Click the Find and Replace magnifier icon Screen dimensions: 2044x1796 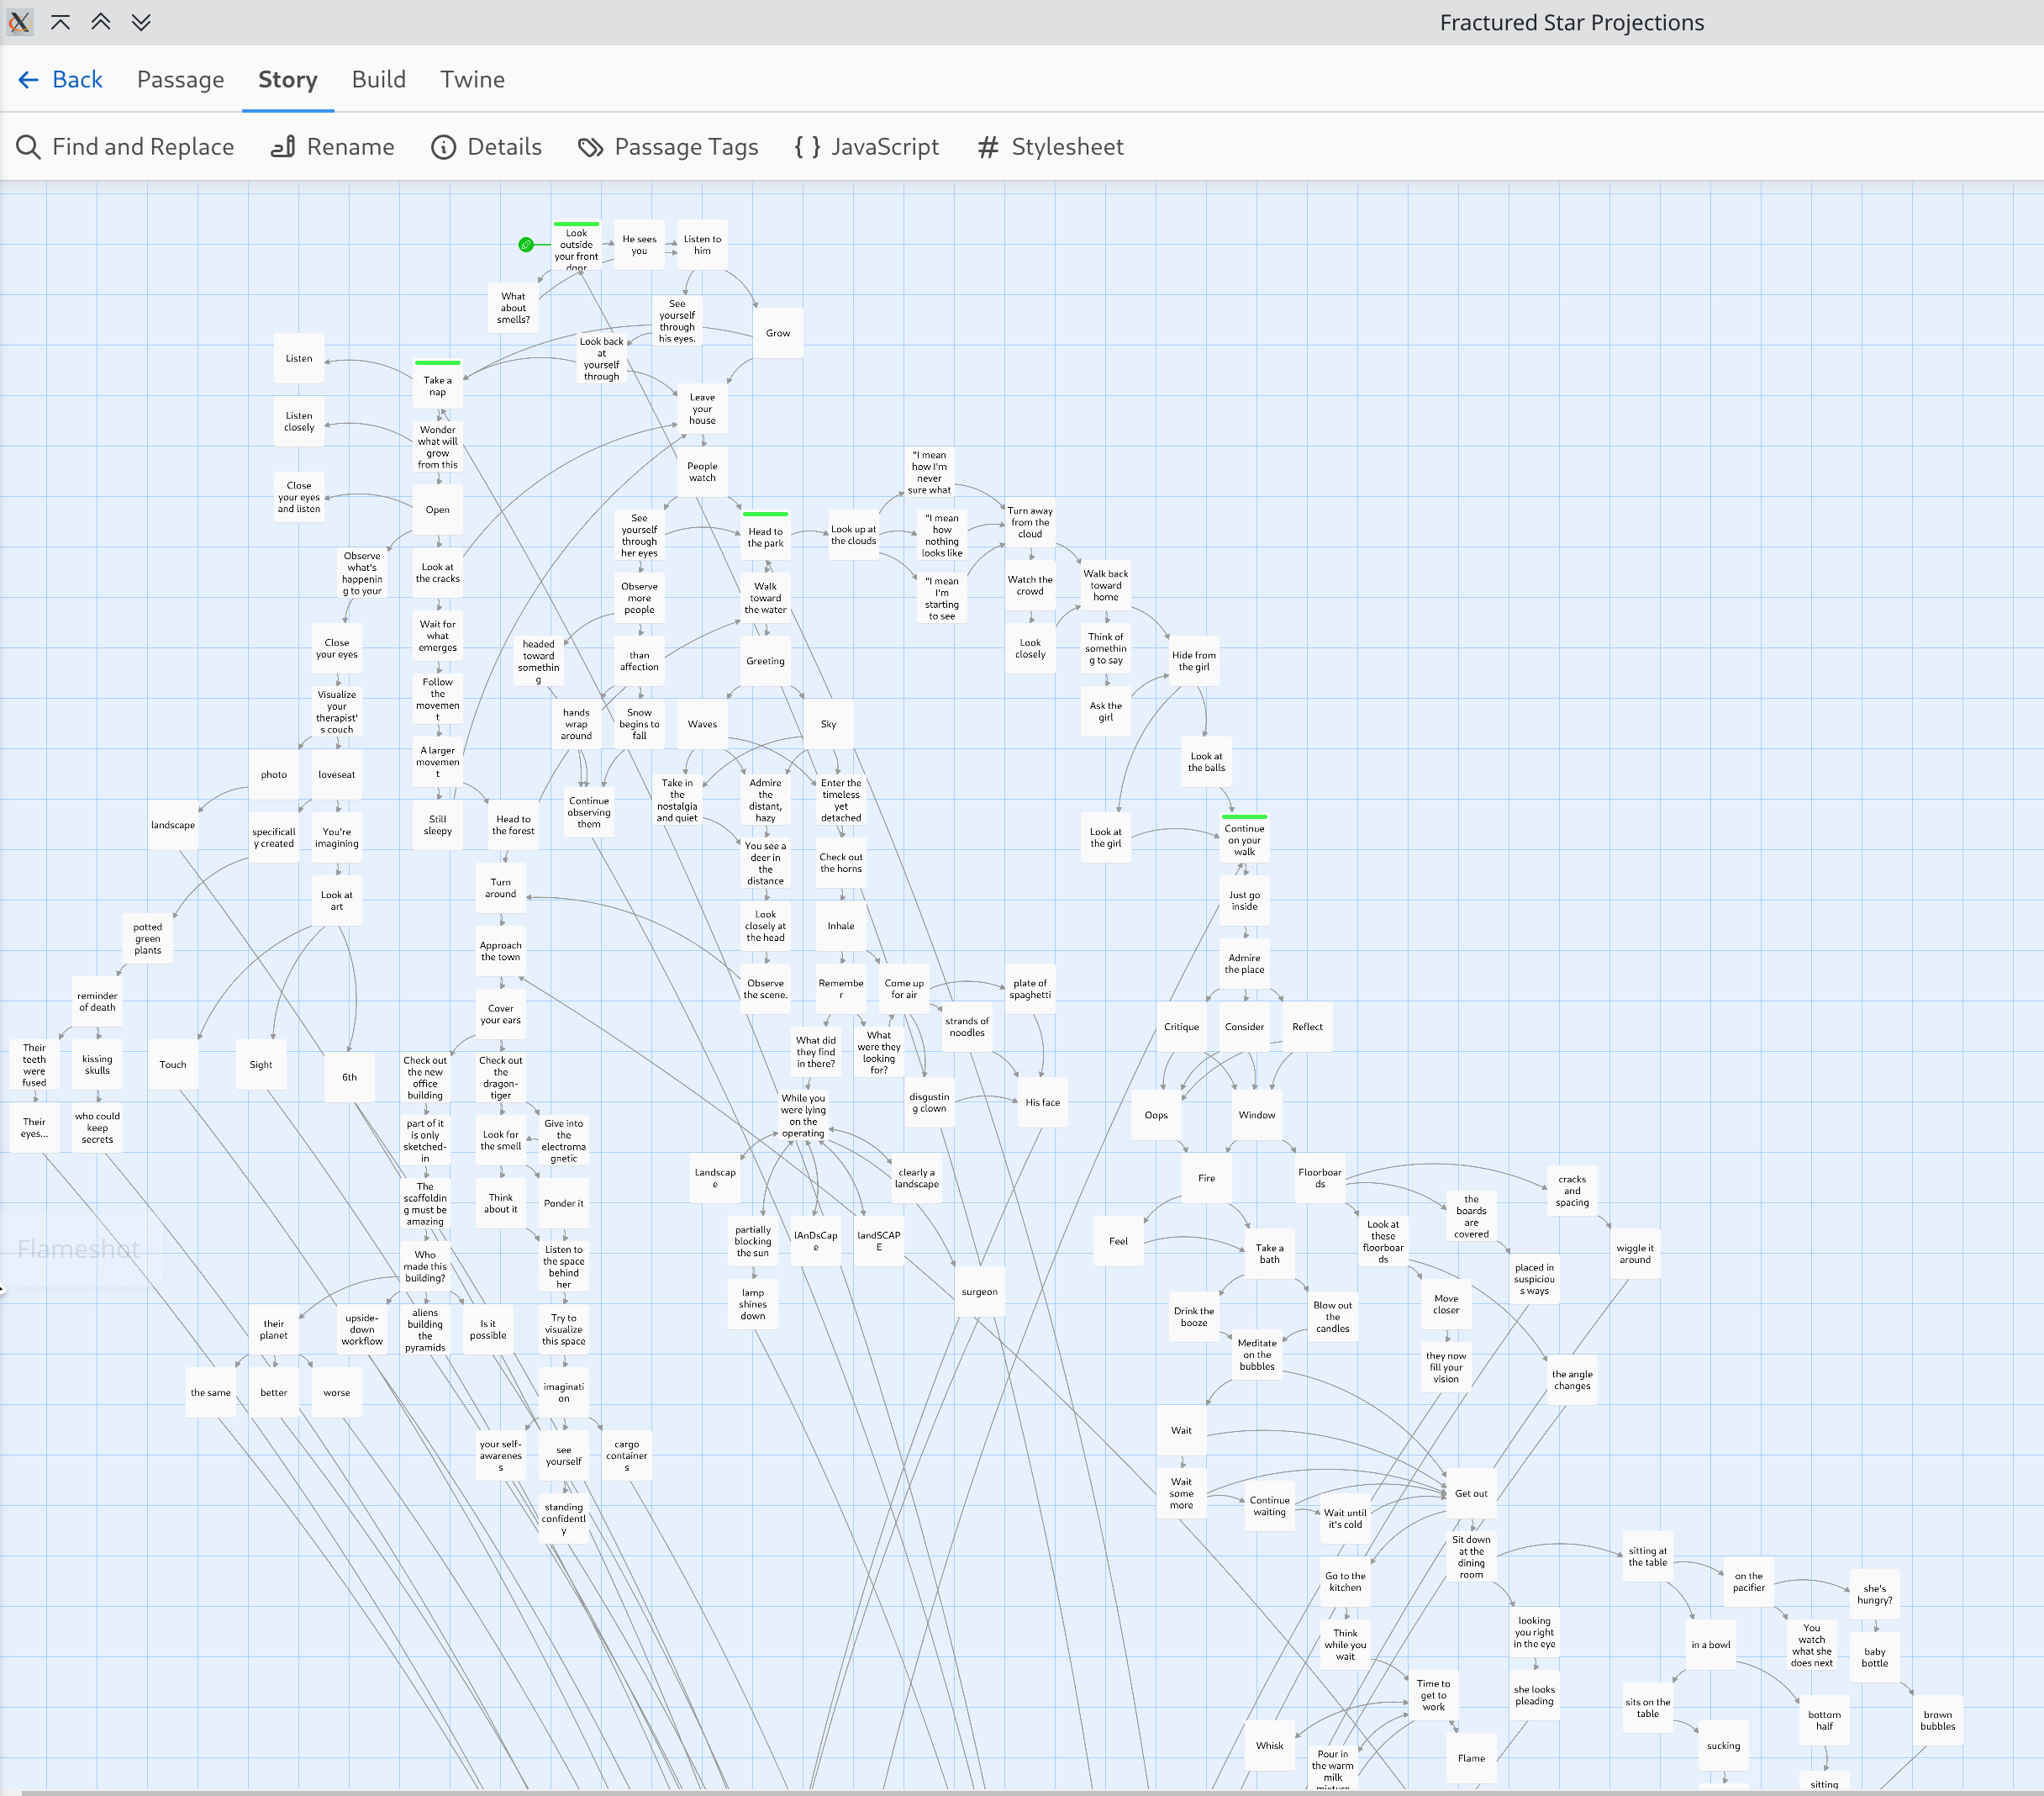point(28,147)
